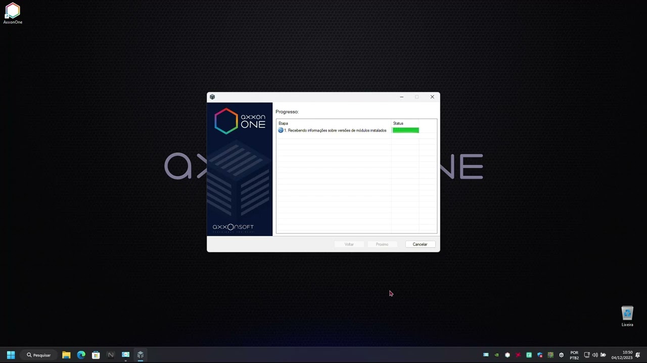Image resolution: width=647 pixels, height=363 pixels.
Task: Click the Axxon One logo in installer sidebar
Action: coord(240,121)
